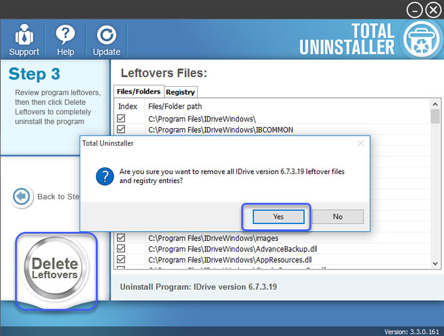Click the Delete Leftovers button
The image size is (444, 336).
[55, 268]
